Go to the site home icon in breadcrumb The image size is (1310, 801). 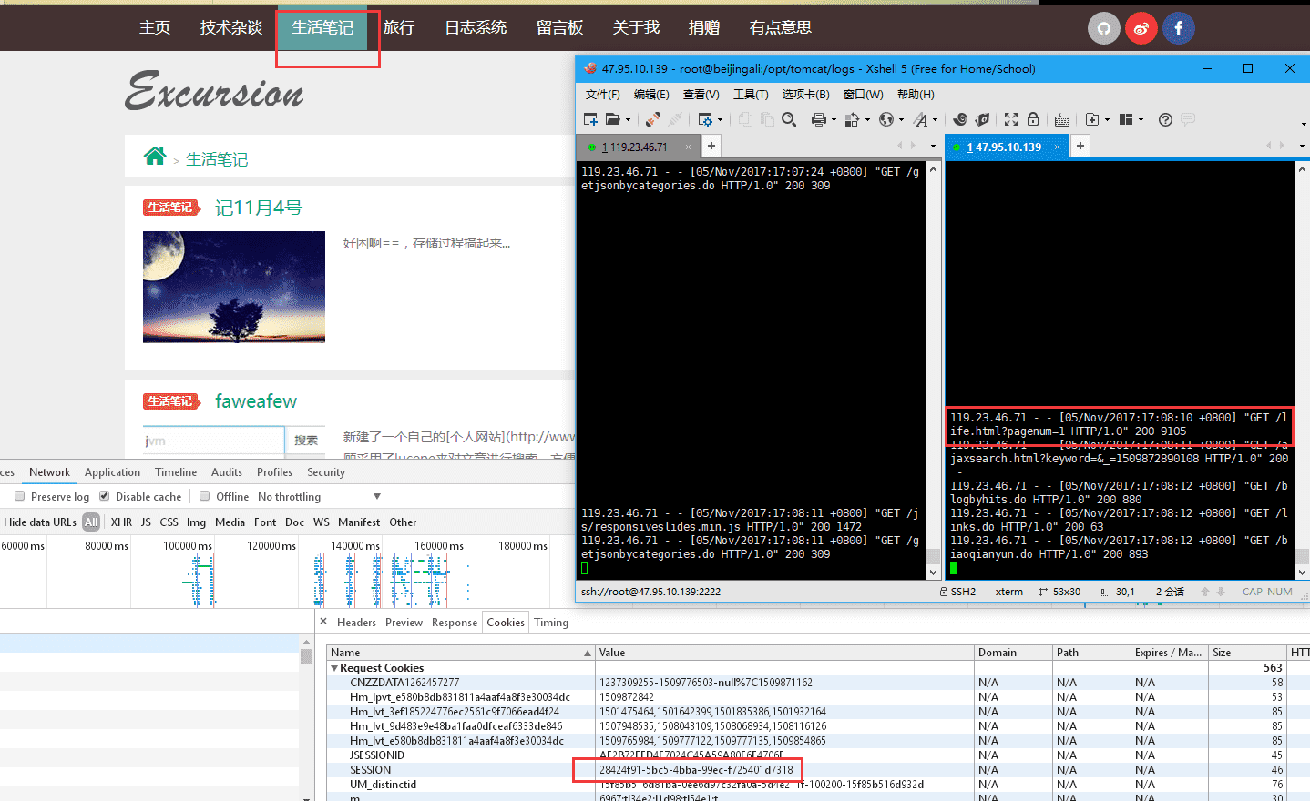[155, 157]
